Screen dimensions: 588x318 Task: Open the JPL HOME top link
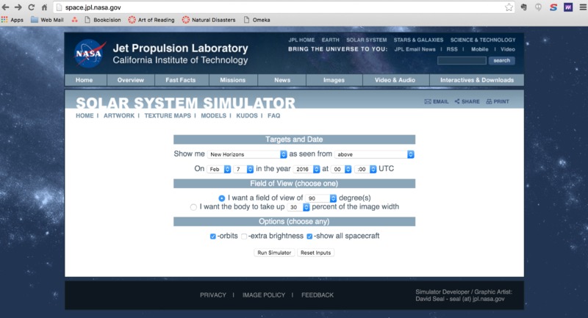point(301,40)
